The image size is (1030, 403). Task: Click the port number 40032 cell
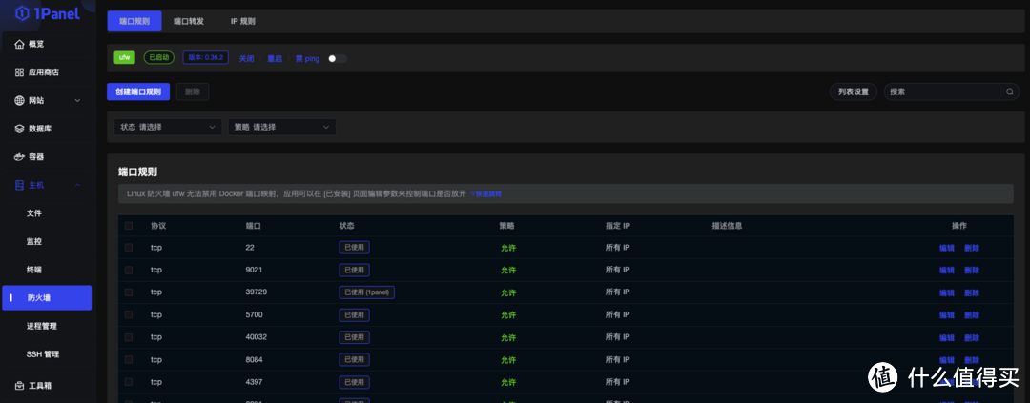(x=257, y=336)
